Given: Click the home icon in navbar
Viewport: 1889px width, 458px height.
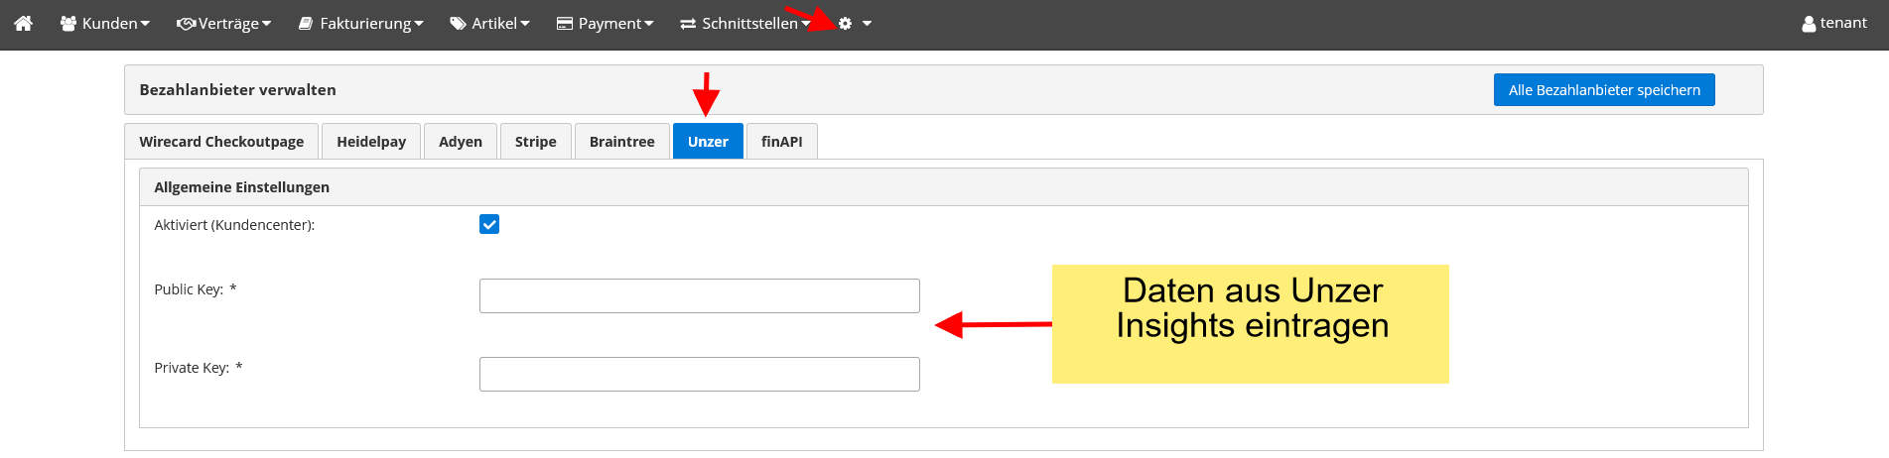Looking at the screenshot, I should point(24,23).
